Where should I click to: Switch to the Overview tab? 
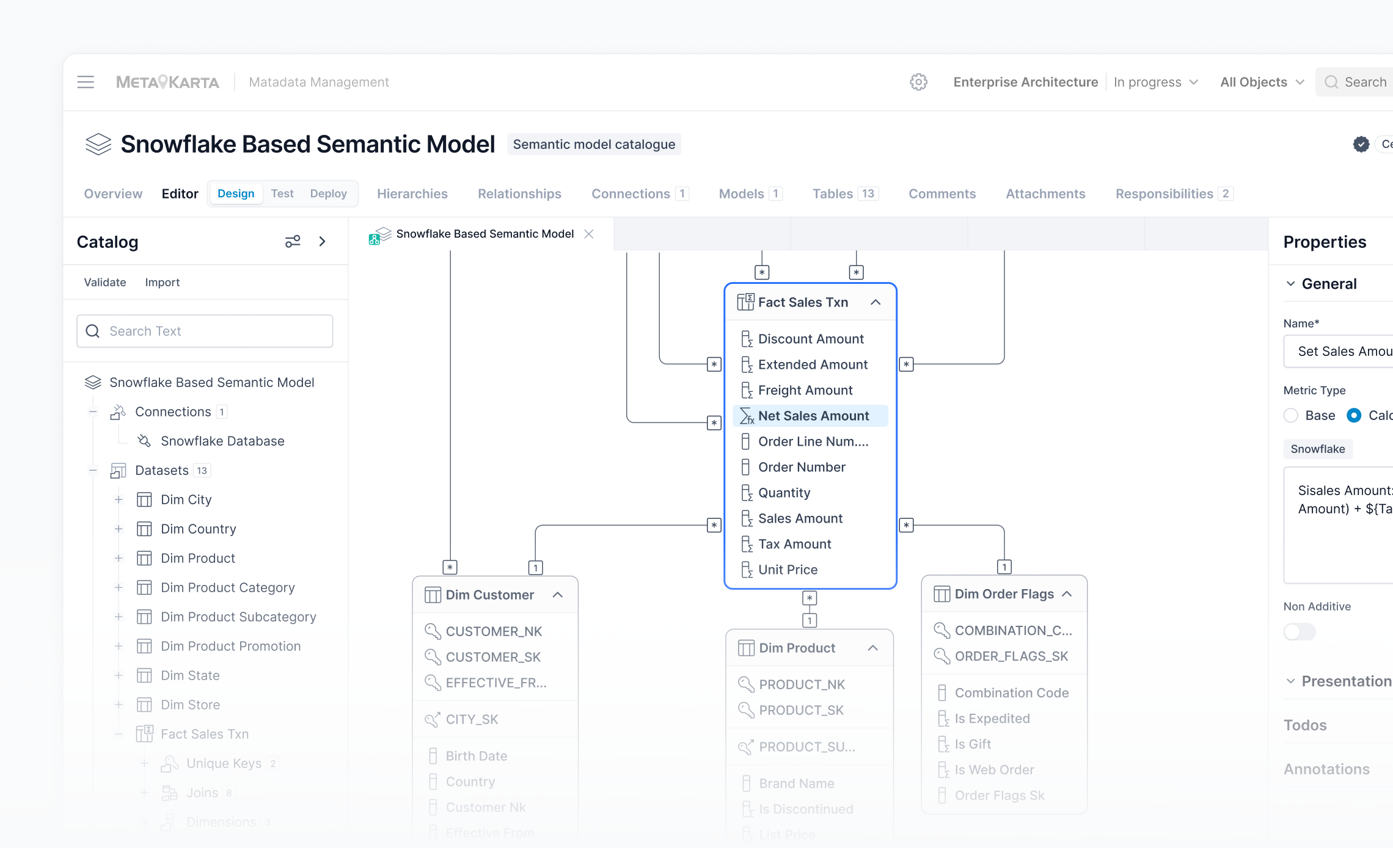point(113,194)
